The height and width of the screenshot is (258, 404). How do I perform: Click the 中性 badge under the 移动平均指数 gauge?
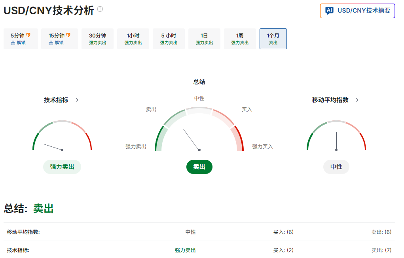pos(336,167)
